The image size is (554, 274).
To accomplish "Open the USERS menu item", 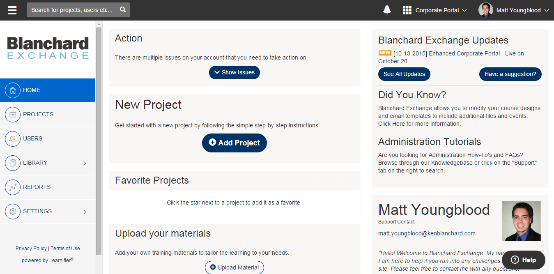I will point(48,139).
